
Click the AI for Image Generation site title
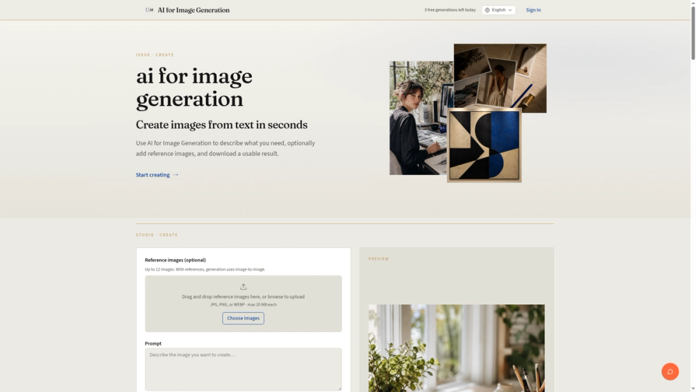pyautogui.click(x=193, y=10)
